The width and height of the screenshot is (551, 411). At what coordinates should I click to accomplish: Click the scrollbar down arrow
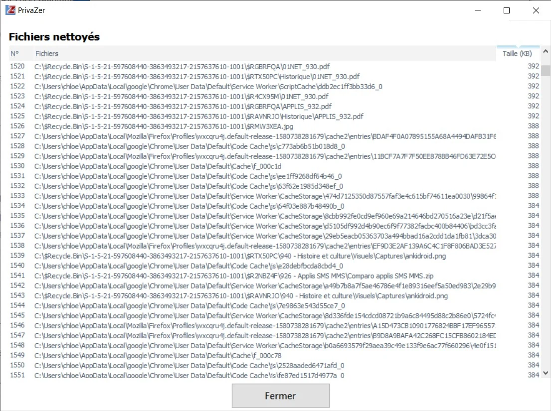pos(546,373)
